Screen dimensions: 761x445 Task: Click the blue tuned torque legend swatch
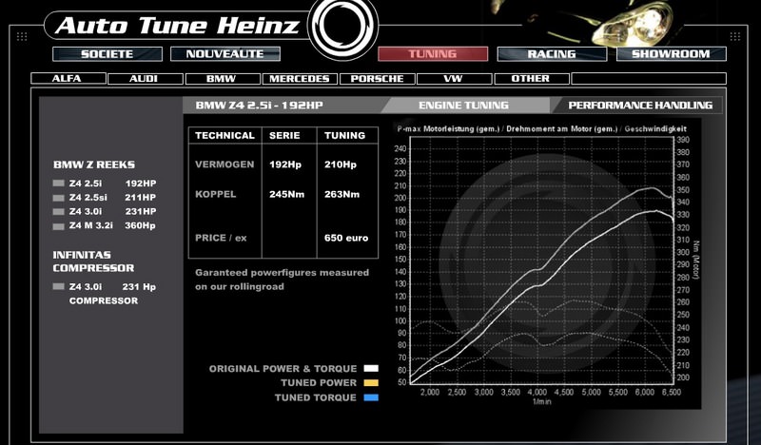(x=371, y=397)
